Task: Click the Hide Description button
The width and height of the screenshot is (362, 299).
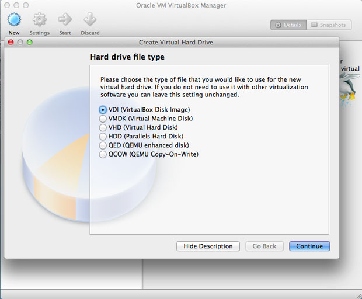Action: 208,246
